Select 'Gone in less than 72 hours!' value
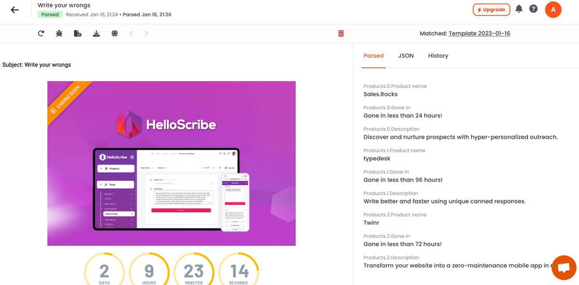Screen dimensions: 579x285 [403, 244]
